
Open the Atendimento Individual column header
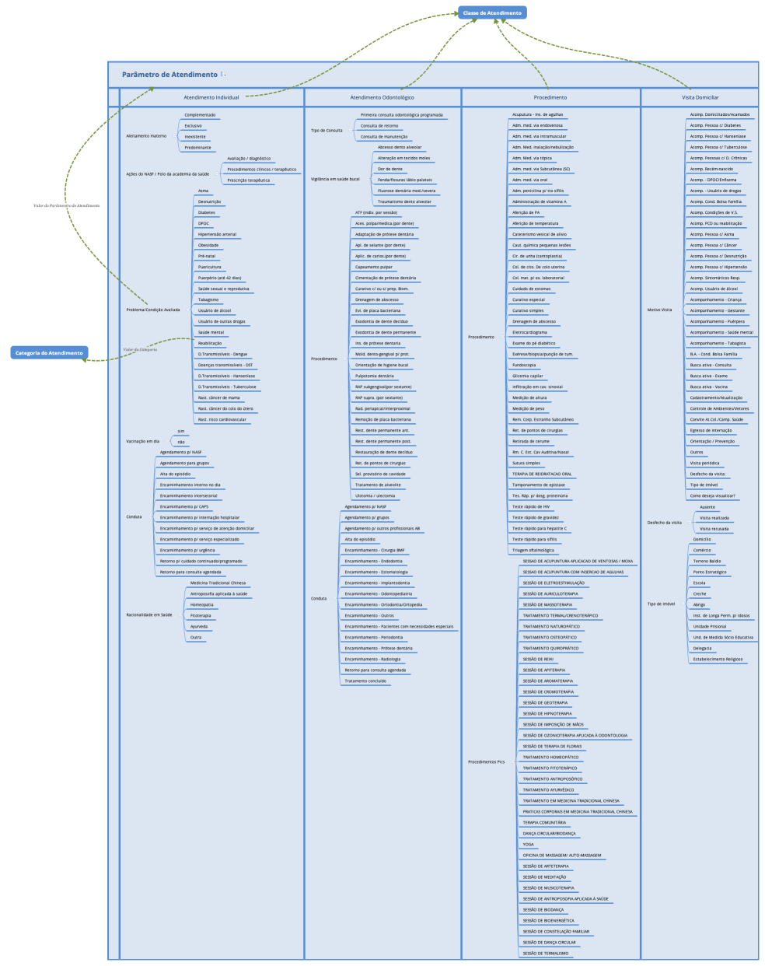pyautogui.click(x=211, y=97)
